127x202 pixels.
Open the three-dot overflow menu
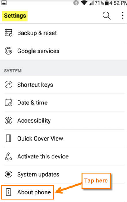pos(123,16)
